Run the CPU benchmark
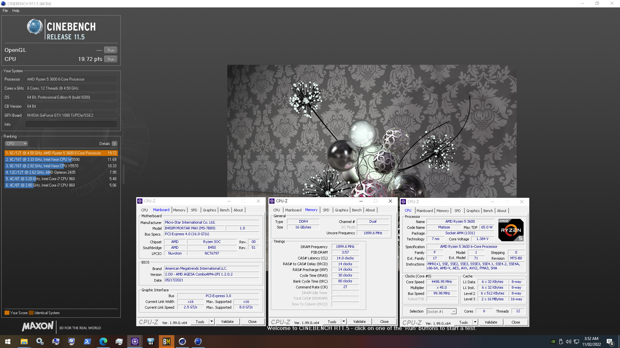The height and width of the screenshot is (348, 620). pyautogui.click(x=111, y=59)
